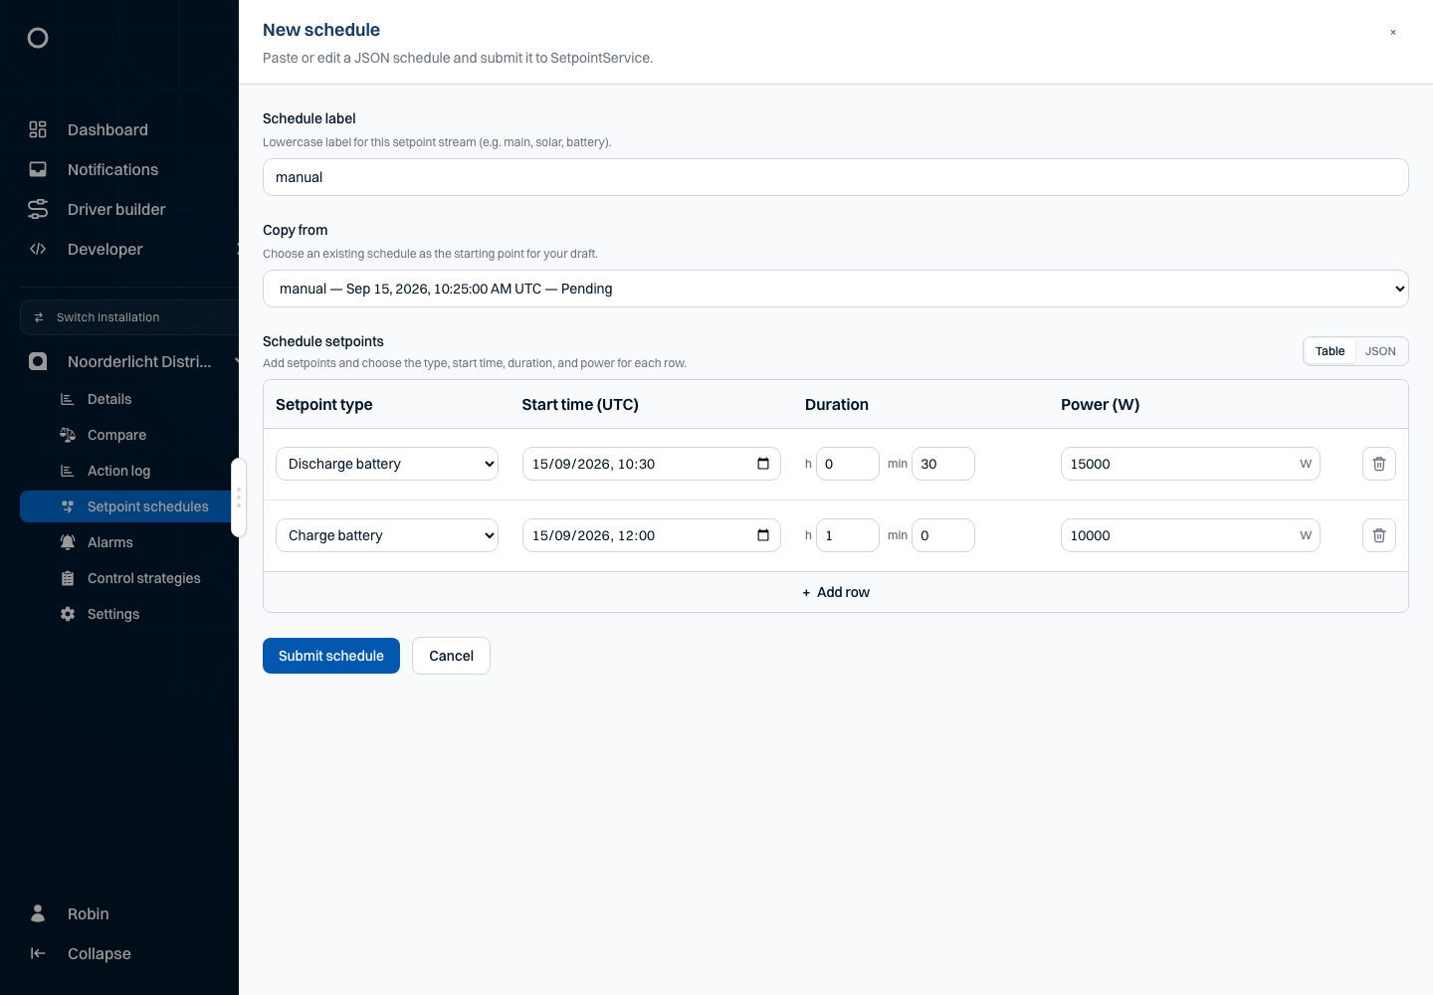Navigate to Dashboard
The height and width of the screenshot is (995, 1433).
click(107, 129)
